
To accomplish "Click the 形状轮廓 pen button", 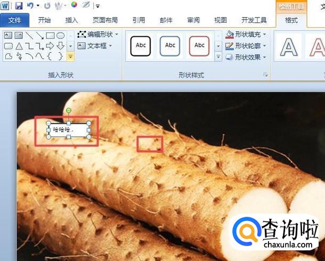I will pyautogui.click(x=230, y=46).
